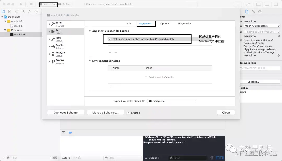
Task: Toggle the Shared scheme checkbox
Action: coord(128,113)
